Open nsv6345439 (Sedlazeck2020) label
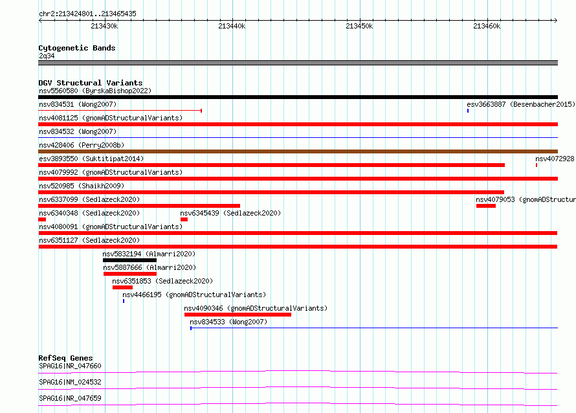 coord(230,213)
